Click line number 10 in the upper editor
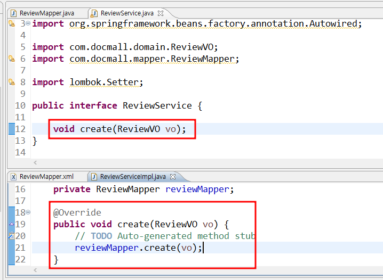 click(20, 105)
